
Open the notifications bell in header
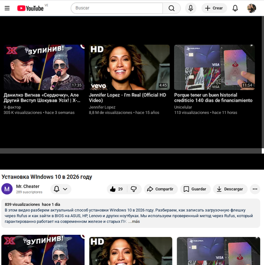tap(235, 8)
